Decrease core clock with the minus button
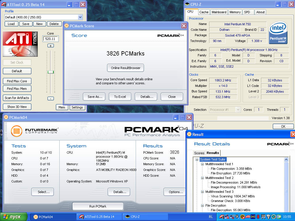 coord(50,98)
